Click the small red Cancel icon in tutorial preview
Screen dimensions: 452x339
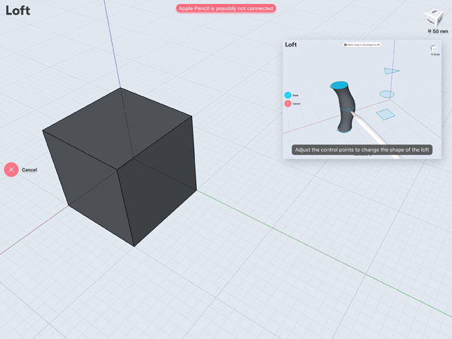tap(288, 104)
